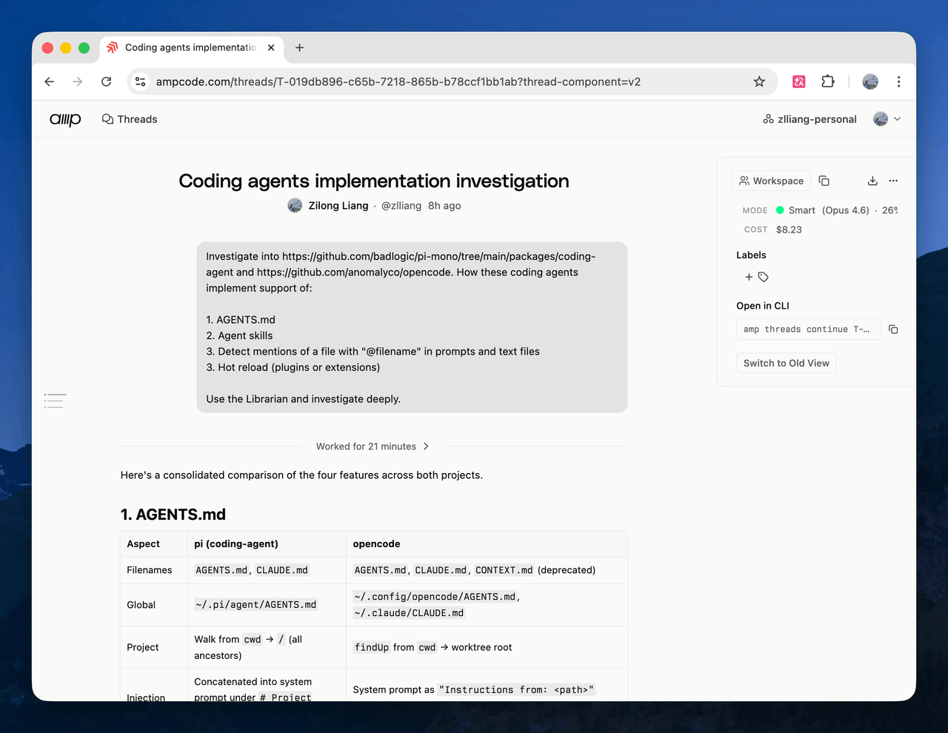This screenshot has width=948, height=733.
Task: Open the browser Extensions puzzle menu
Action: point(828,81)
